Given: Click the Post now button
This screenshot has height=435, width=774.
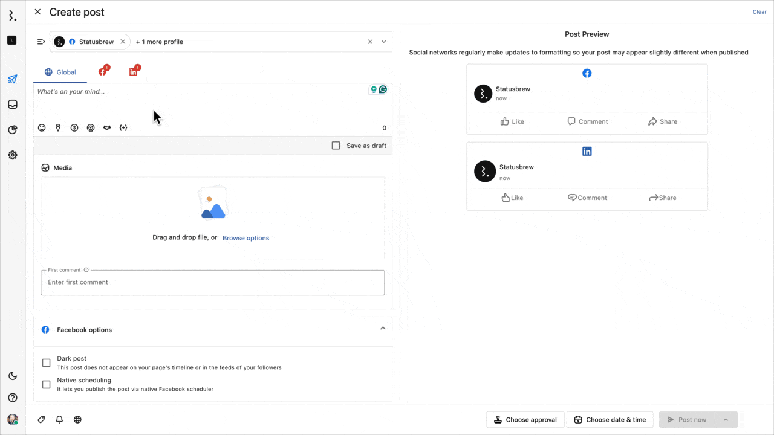Looking at the screenshot, I should point(686,420).
